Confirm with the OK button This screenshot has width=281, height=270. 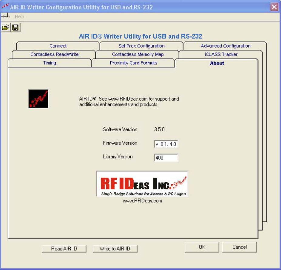(x=202, y=247)
